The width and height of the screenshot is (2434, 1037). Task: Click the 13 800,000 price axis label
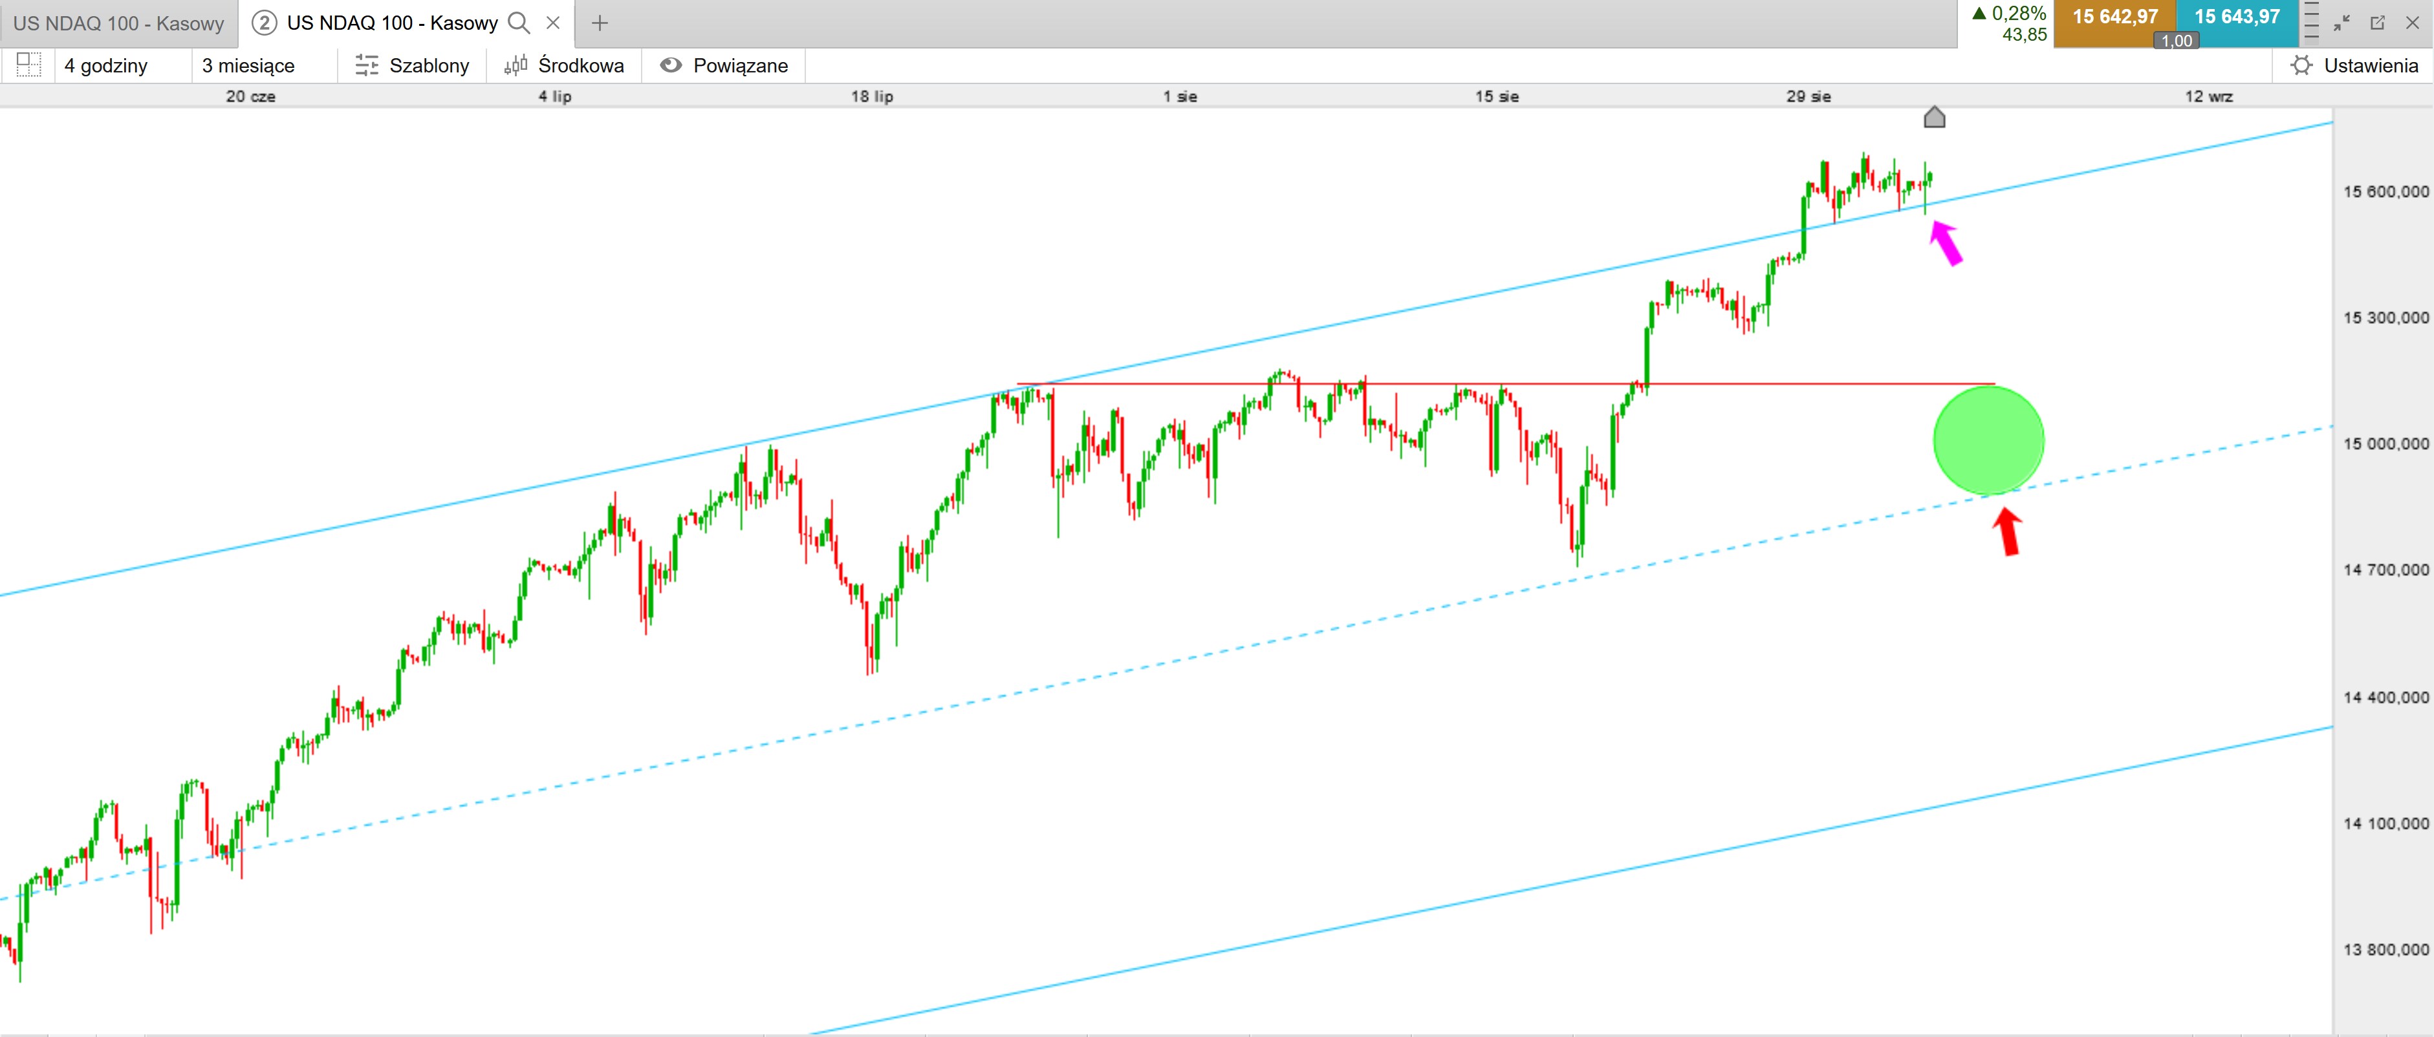coord(2385,950)
